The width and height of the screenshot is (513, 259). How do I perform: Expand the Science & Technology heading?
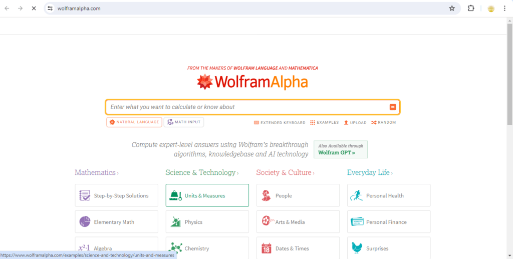[202, 173]
